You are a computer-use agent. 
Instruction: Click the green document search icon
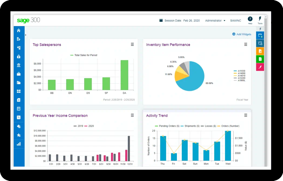coord(260,59)
